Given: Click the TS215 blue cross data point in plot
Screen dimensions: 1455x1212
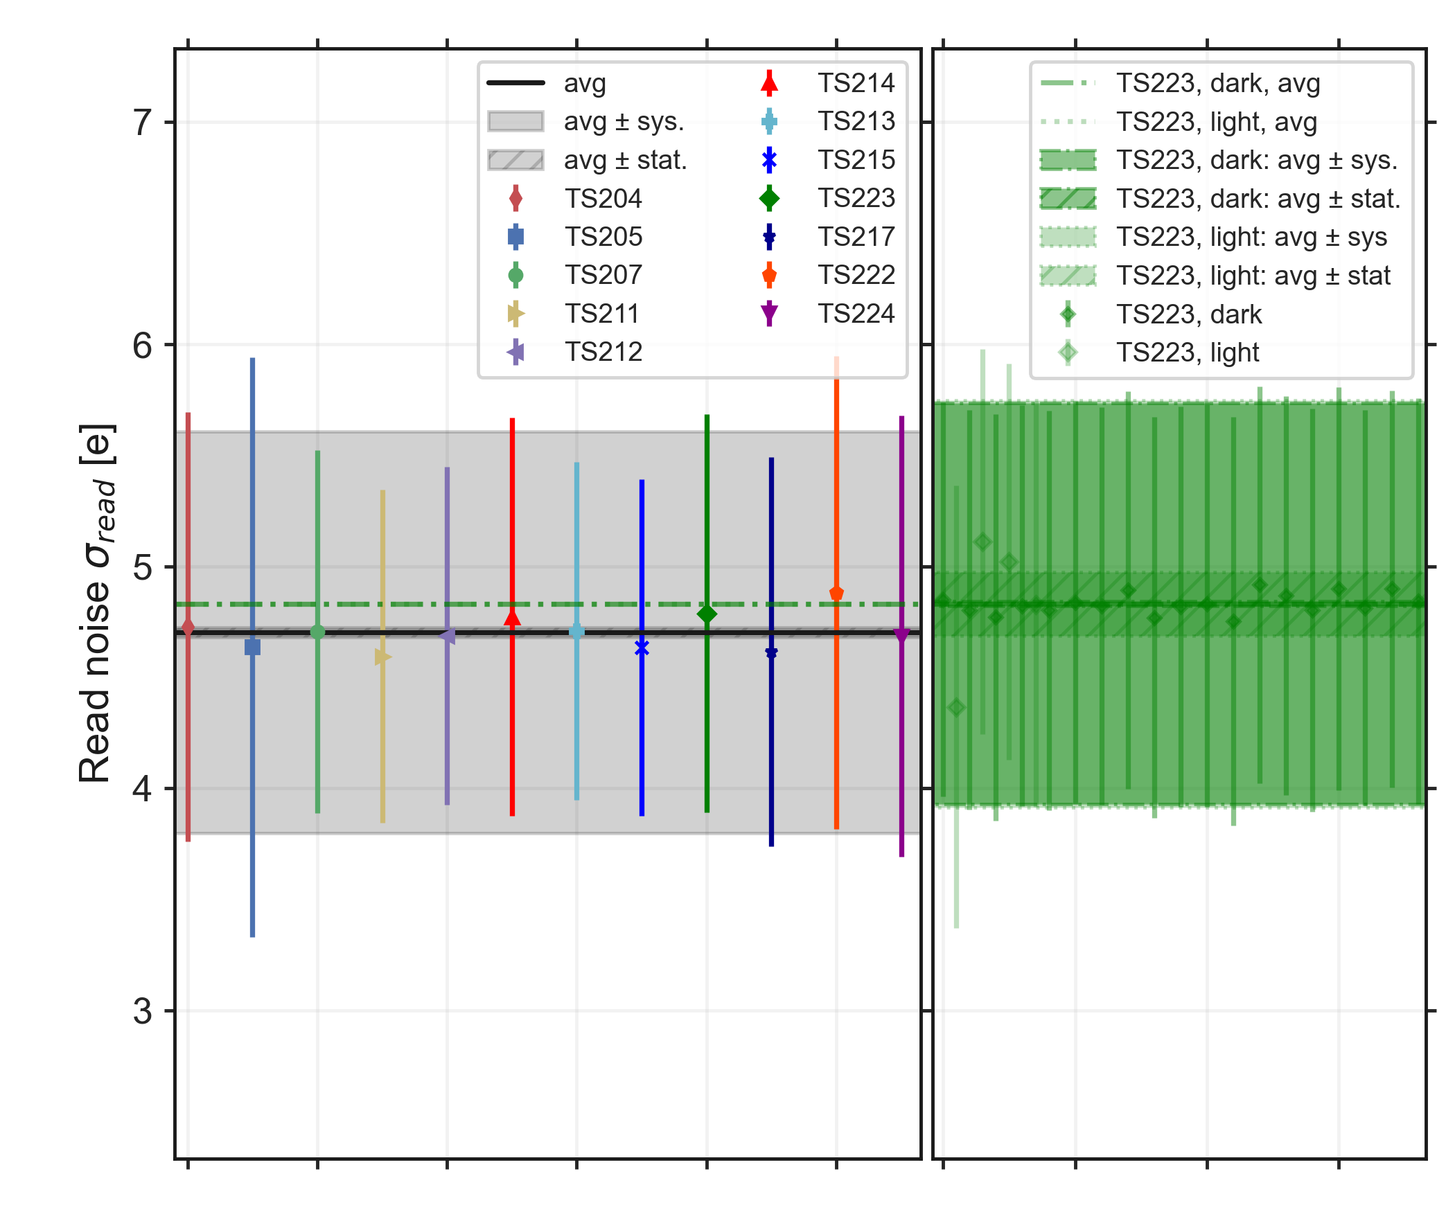Looking at the screenshot, I should tap(642, 648).
